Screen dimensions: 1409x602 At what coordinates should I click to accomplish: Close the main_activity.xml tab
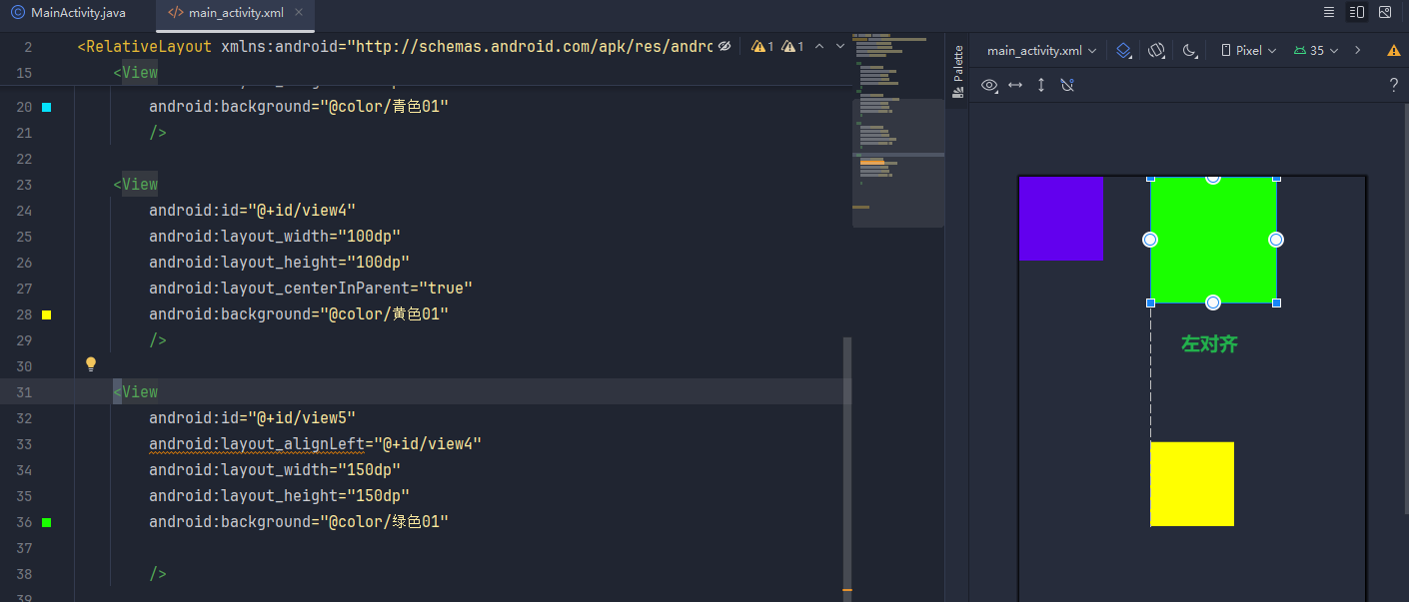301,13
